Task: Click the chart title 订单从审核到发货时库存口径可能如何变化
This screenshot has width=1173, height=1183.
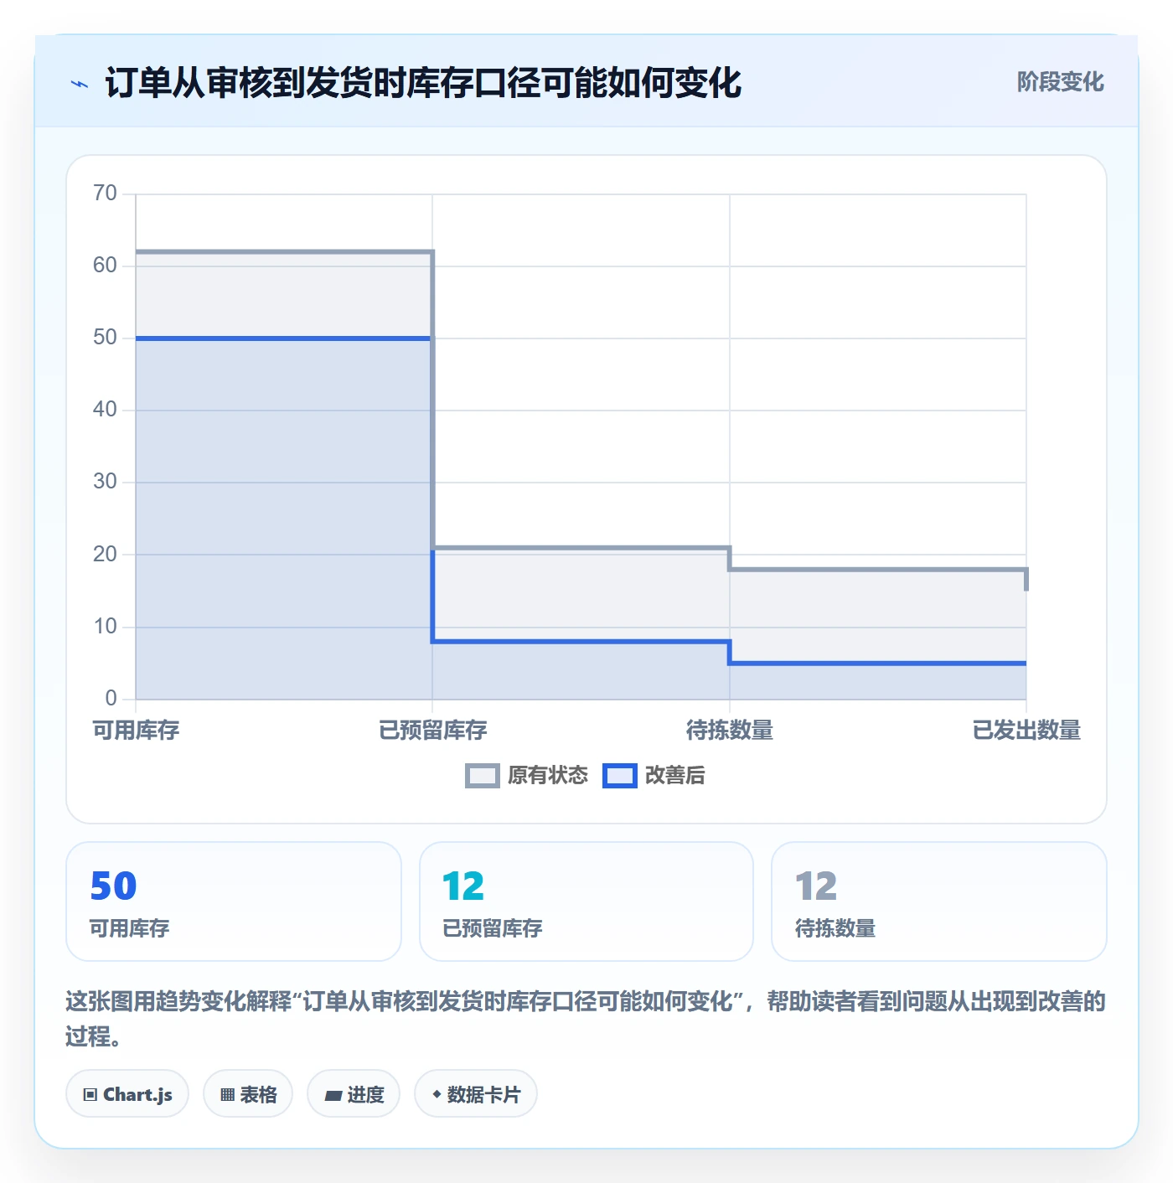Action: coord(423,83)
